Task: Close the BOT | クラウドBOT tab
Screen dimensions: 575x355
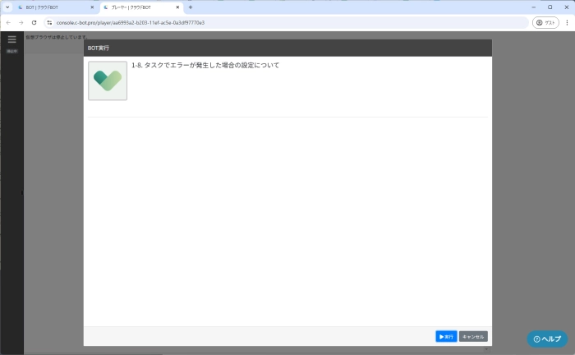Action: tap(92, 7)
